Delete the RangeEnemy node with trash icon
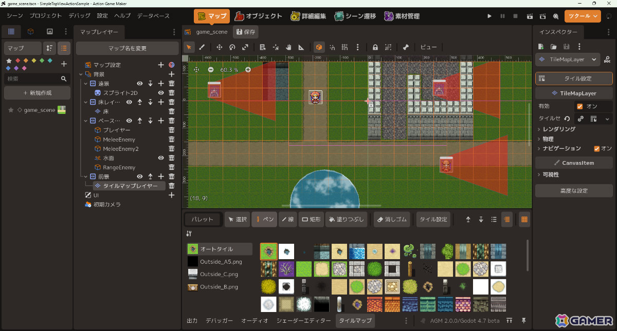 (x=172, y=167)
